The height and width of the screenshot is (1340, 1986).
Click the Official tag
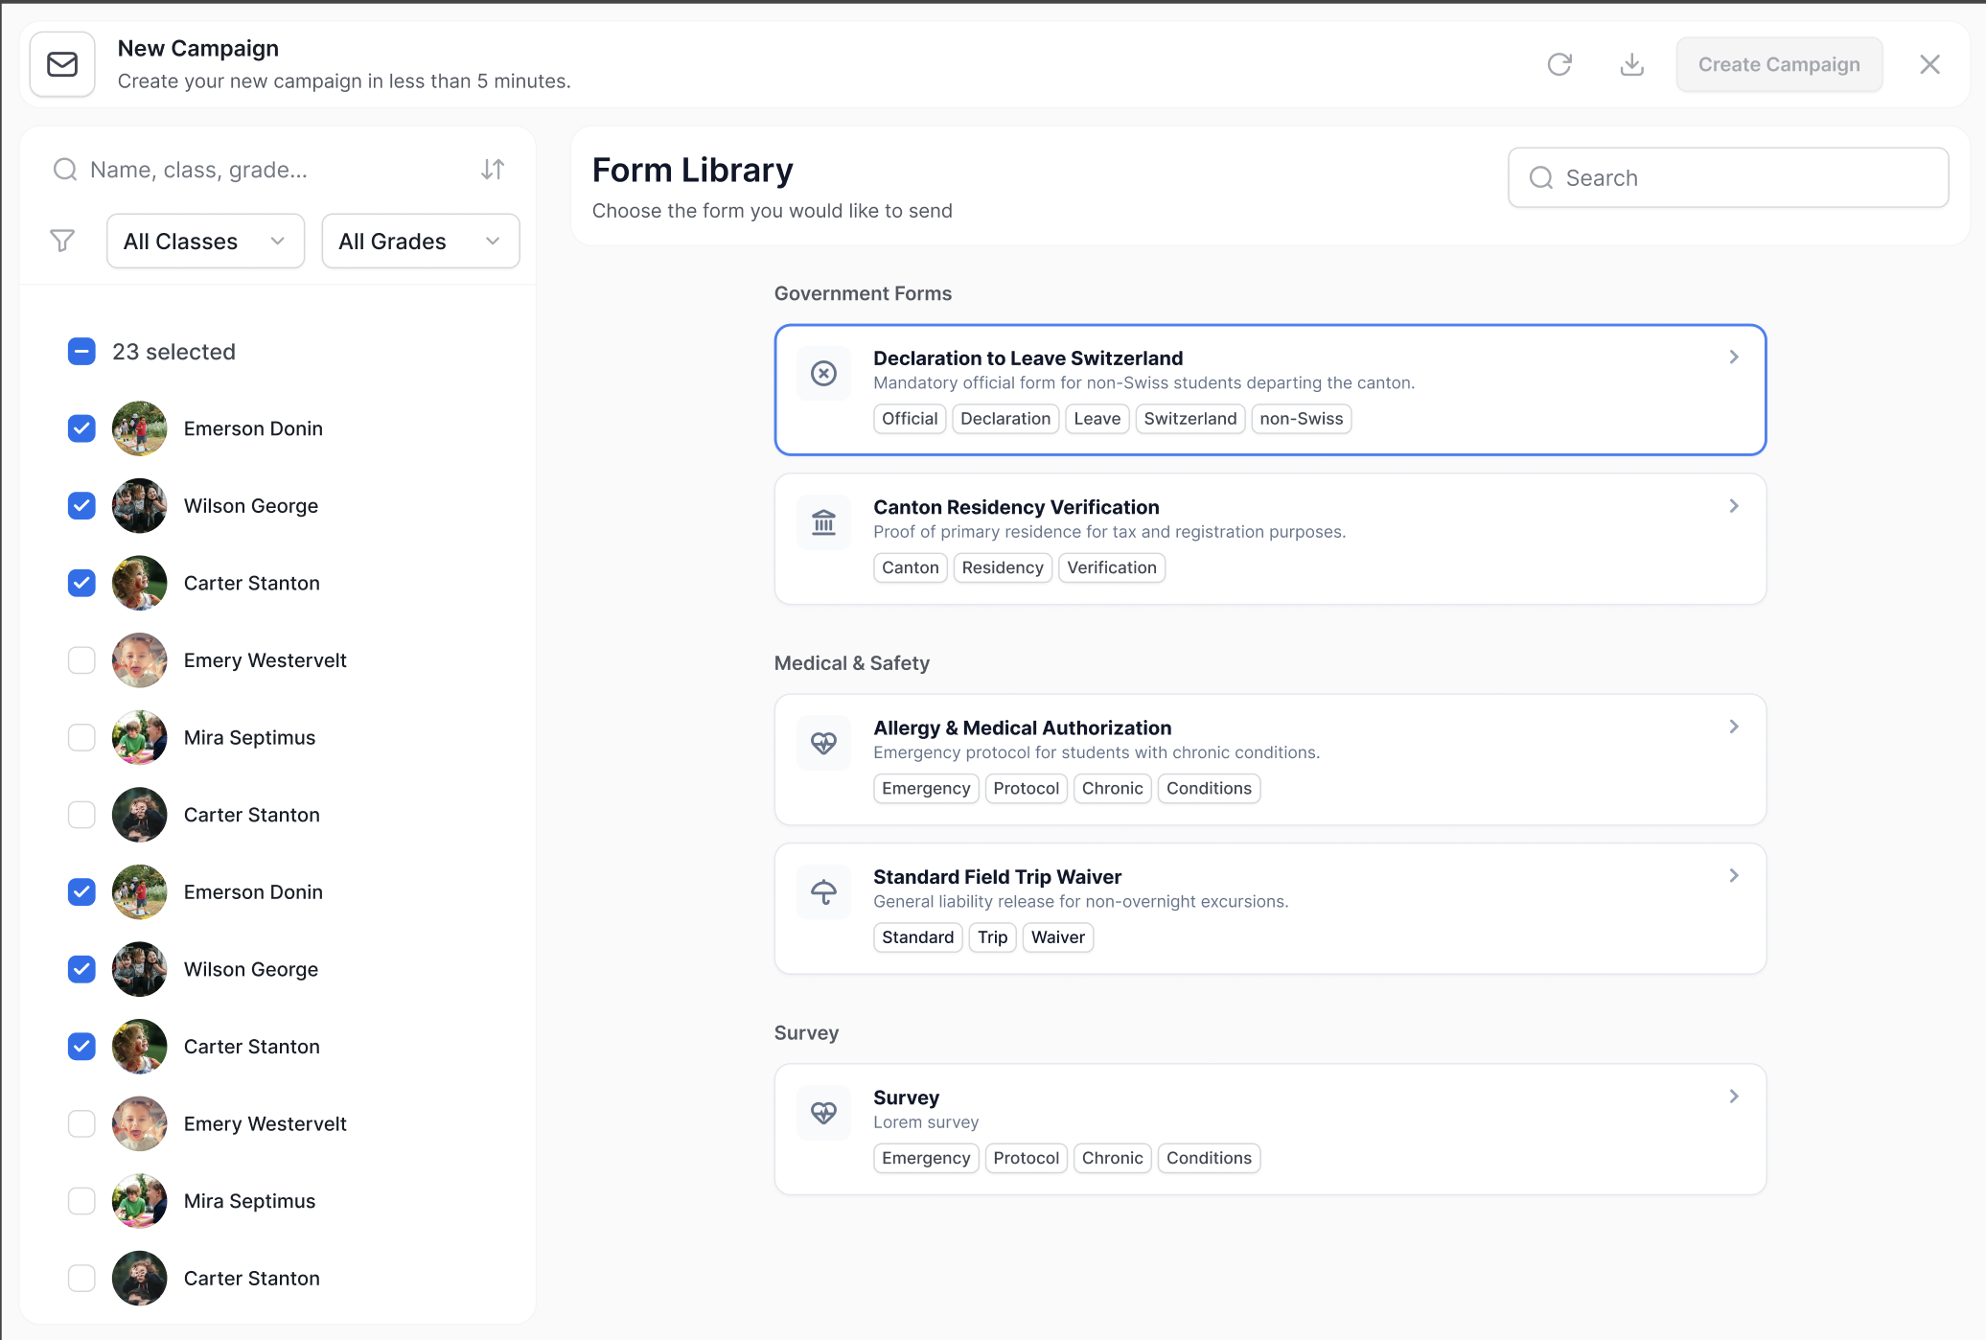click(910, 419)
